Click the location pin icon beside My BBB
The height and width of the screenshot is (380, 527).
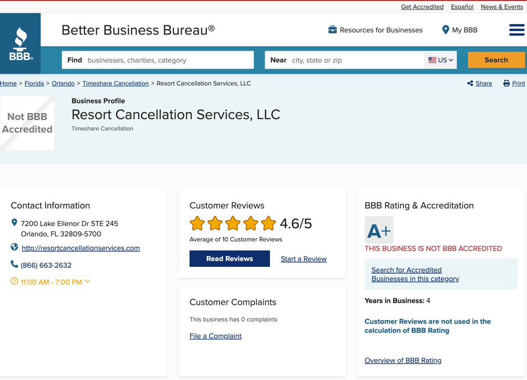[445, 30]
